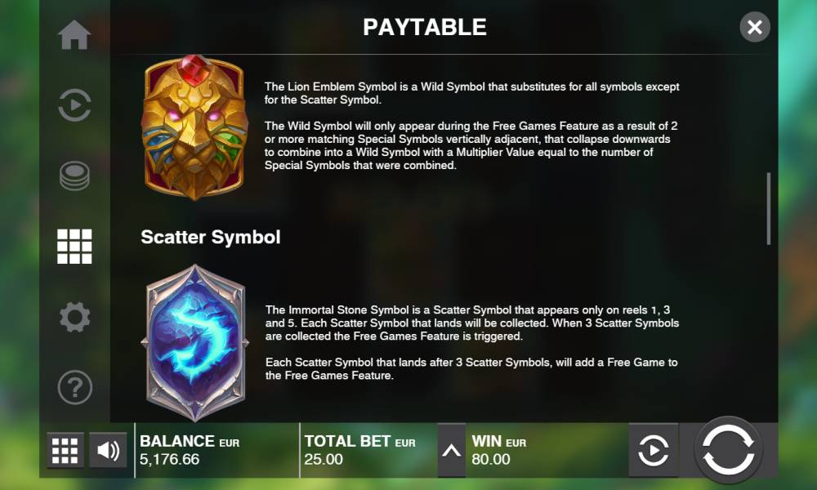Go to the home icon in sidebar

click(74, 35)
